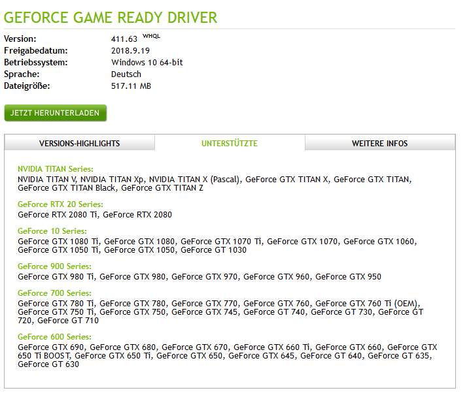Click GeForce GTX 950 text
This screenshot has height=399, width=469.
click(x=349, y=277)
